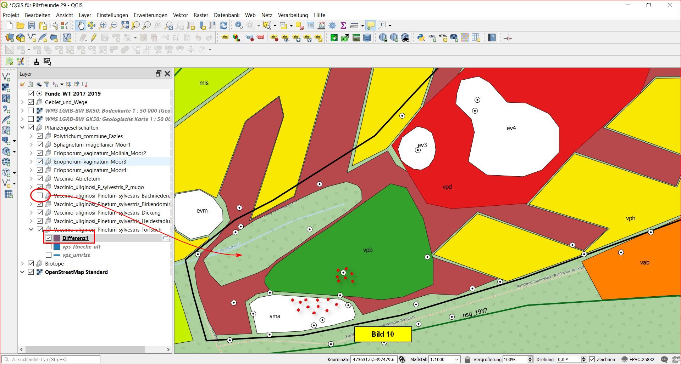The image size is (681, 365).
Task: Click the Koordinate input field
Action: click(x=373, y=359)
